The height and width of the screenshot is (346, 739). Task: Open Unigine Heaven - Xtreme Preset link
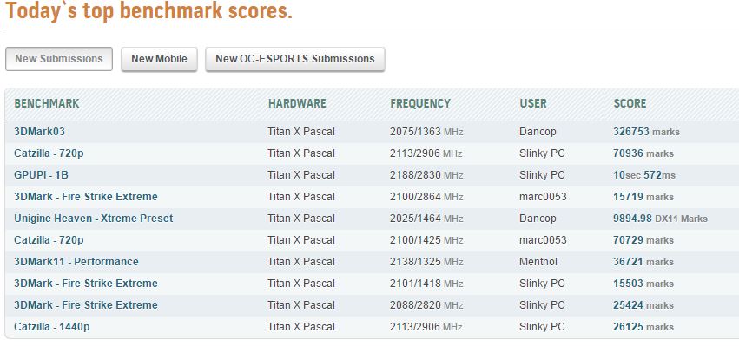click(93, 219)
